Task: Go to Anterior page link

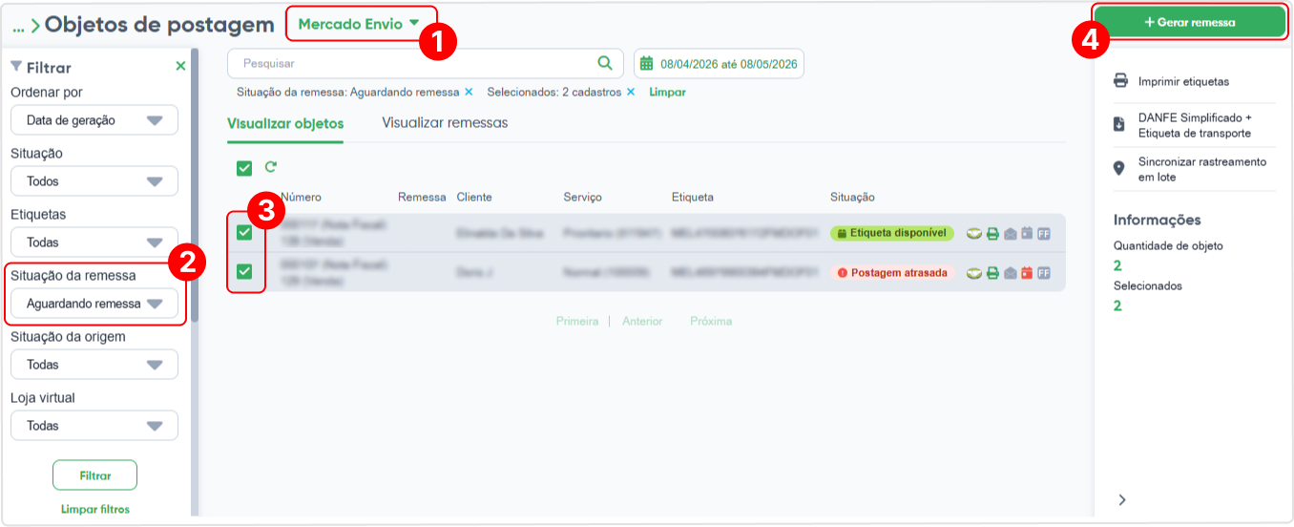Action: (x=642, y=322)
